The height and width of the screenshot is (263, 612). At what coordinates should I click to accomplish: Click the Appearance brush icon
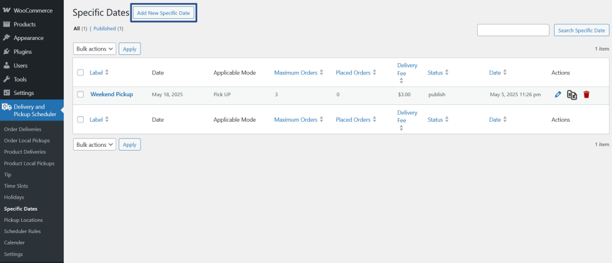[x=6, y=38]
